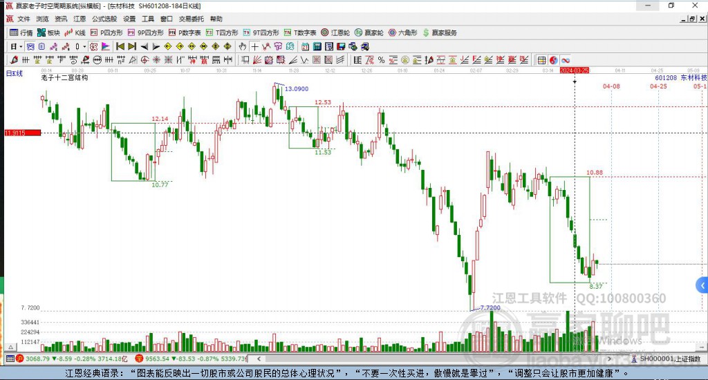Click the red floppy disk save icon
Image resolution: width=708 pixels, height=380 pixels.
(x=341, y=46)
